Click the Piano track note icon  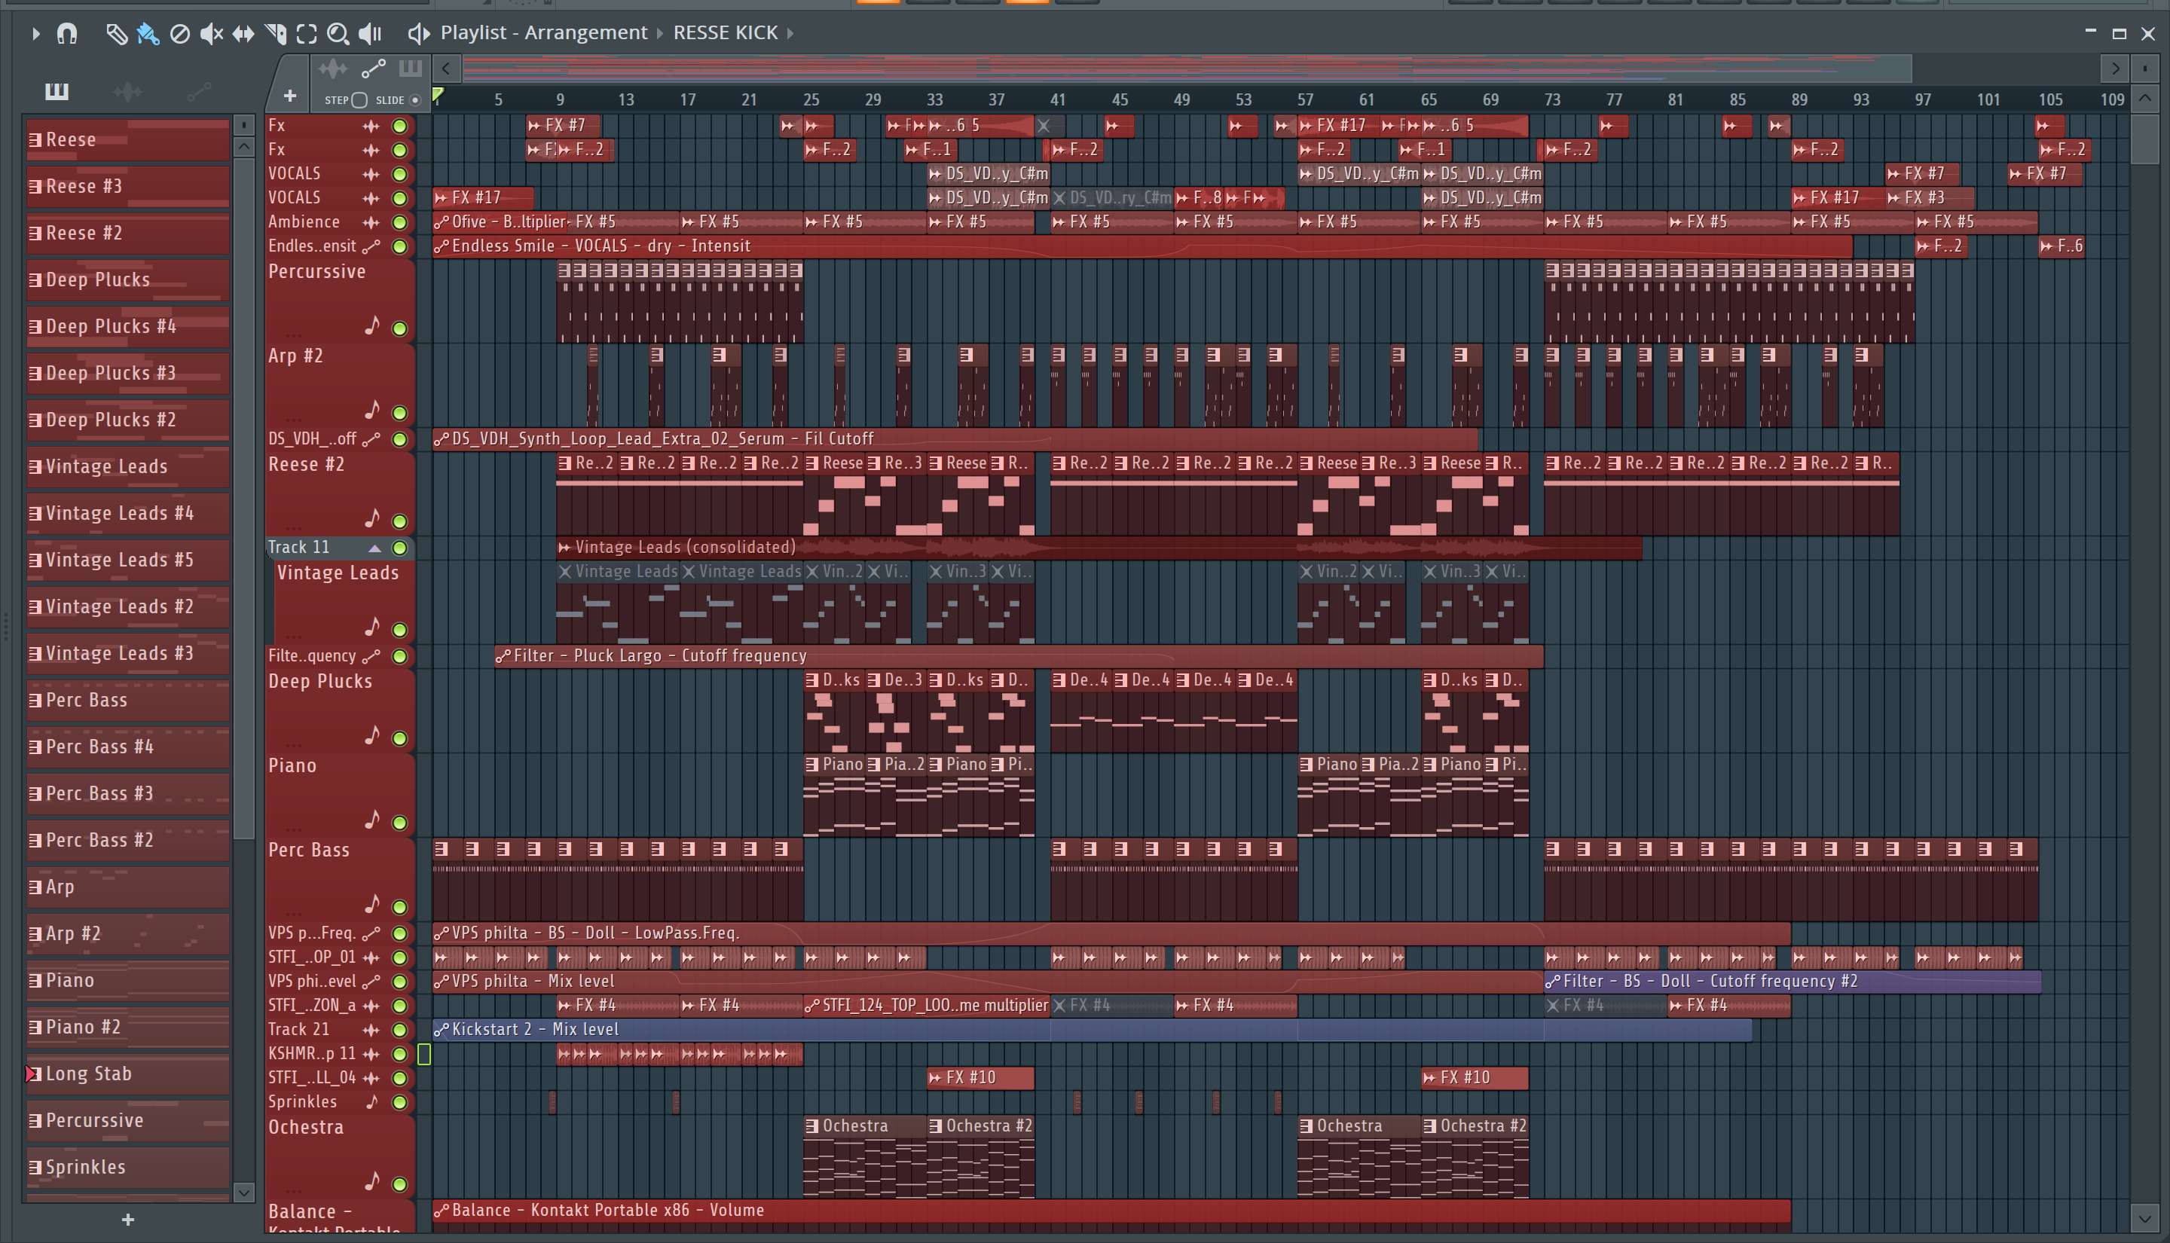pyautogui.click(x=372, y=820)
